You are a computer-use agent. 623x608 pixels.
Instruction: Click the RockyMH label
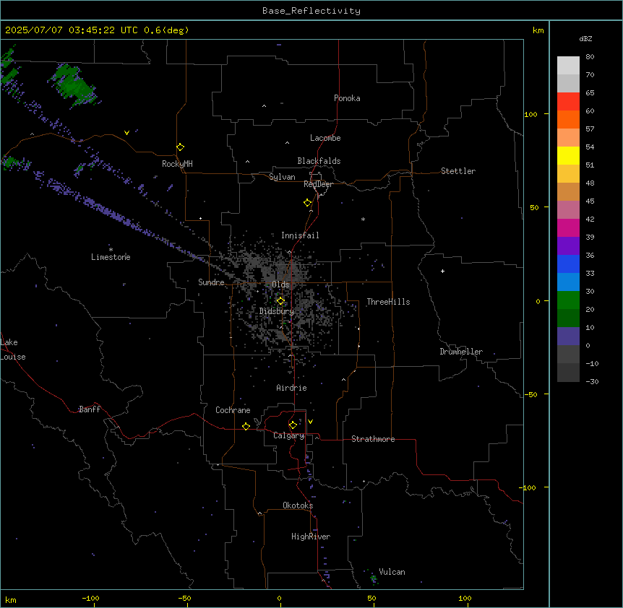click(177, 164)
